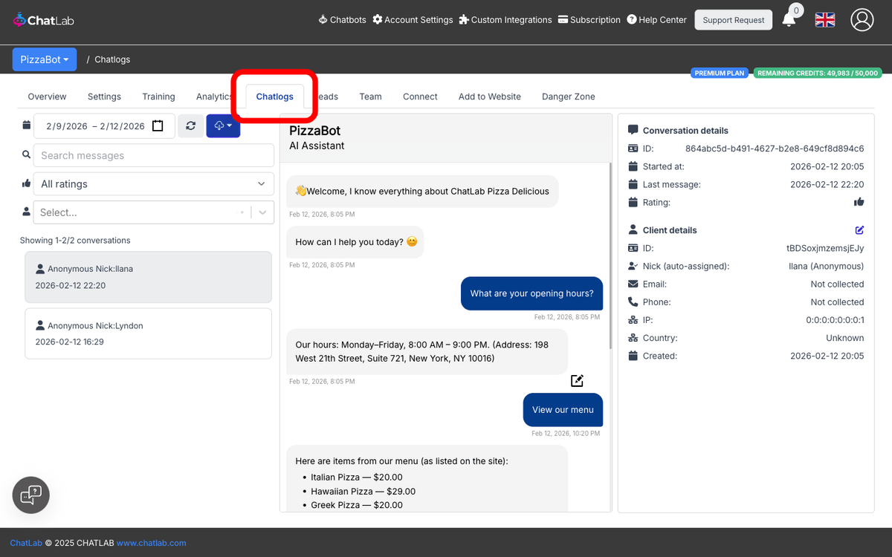Image resolution: width=892 pixels, height=557 pixels.
Task: Switch to the Overview tab
Action: pyautogui.click(x=47, y=96)
